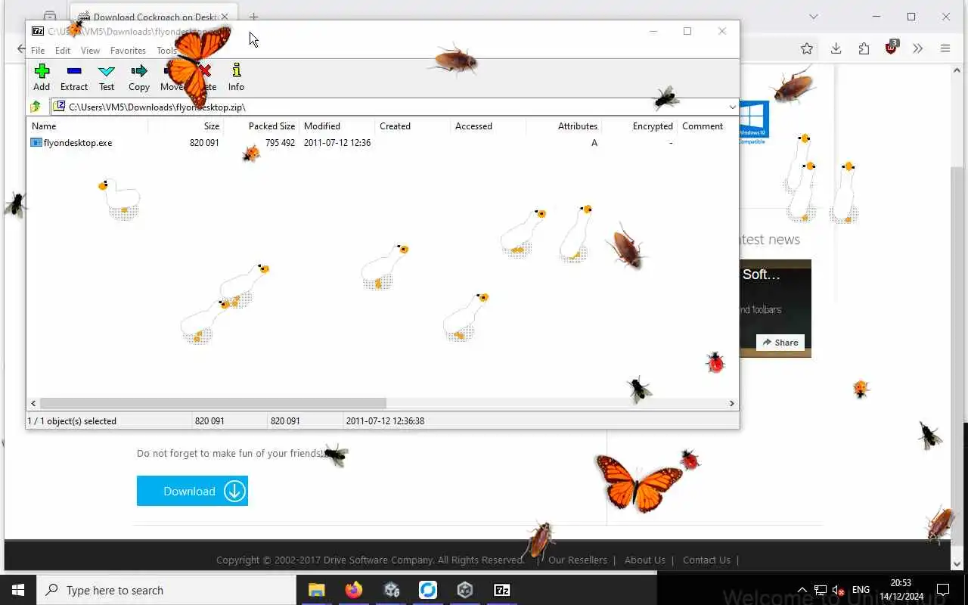Switch to Firefox on the taskbar

[x=354, y=590]
